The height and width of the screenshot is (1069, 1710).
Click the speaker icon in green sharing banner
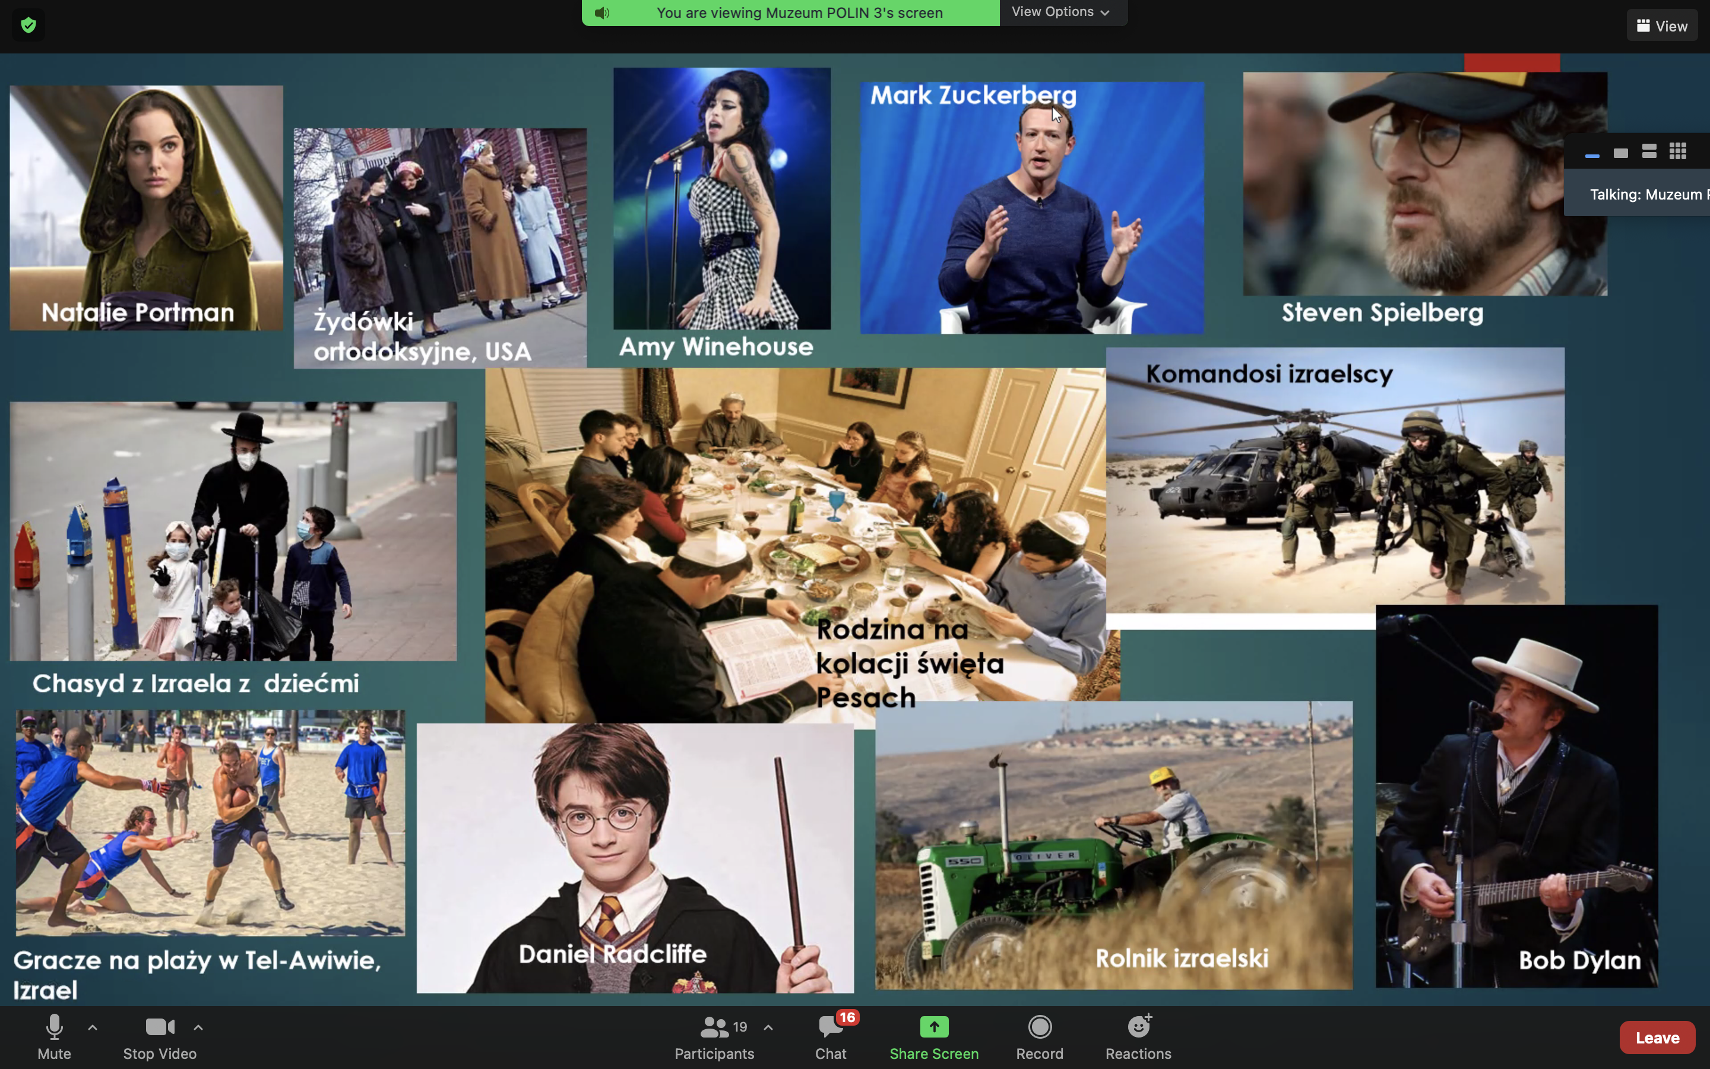[x=602, y=12]
